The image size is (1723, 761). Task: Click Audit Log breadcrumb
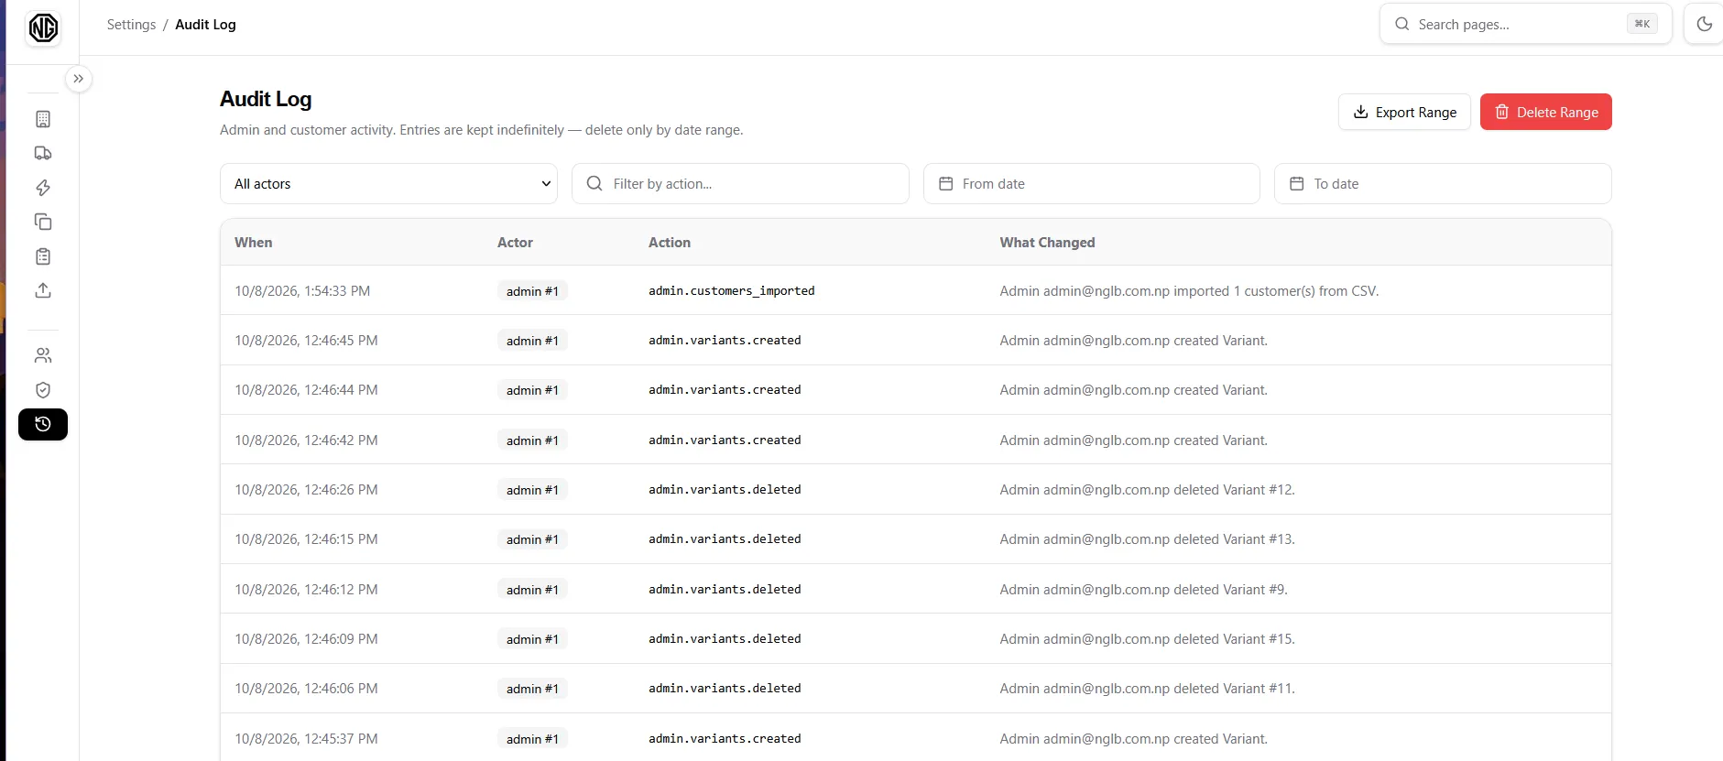tap(205, 25)
